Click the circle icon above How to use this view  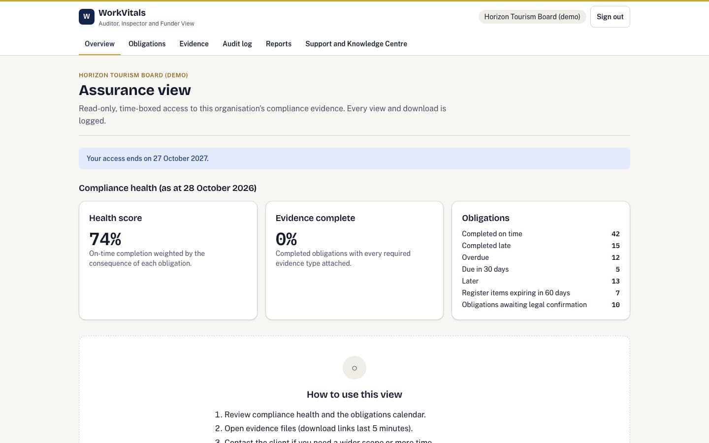pos(354,368)
